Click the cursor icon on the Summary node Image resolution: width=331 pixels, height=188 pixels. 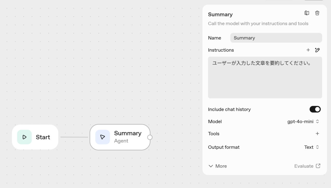pyautogui.click(x=103, y=137)
